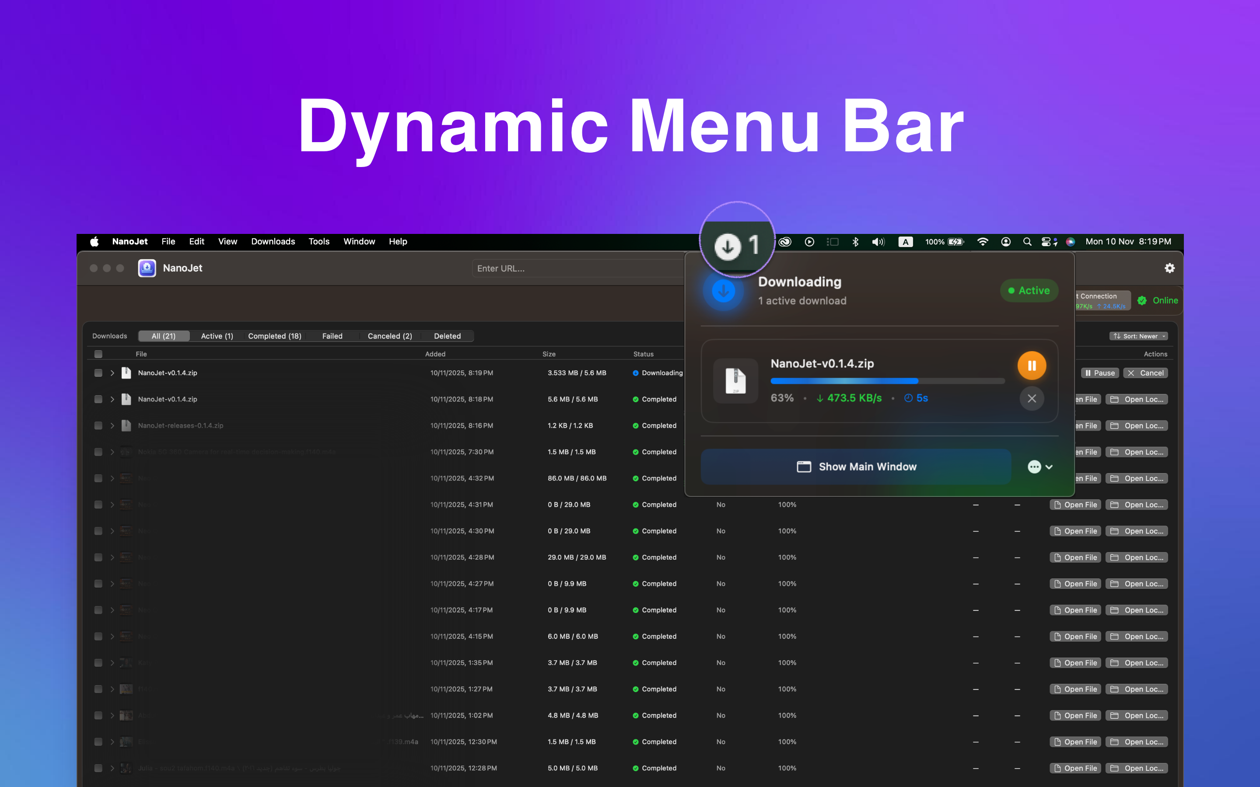The height and width of the screenshot is (787, 1260).
Task: Select the checkbox for the NanoJet-releases-0.1.4.zip row
Action: coord(98,426)
